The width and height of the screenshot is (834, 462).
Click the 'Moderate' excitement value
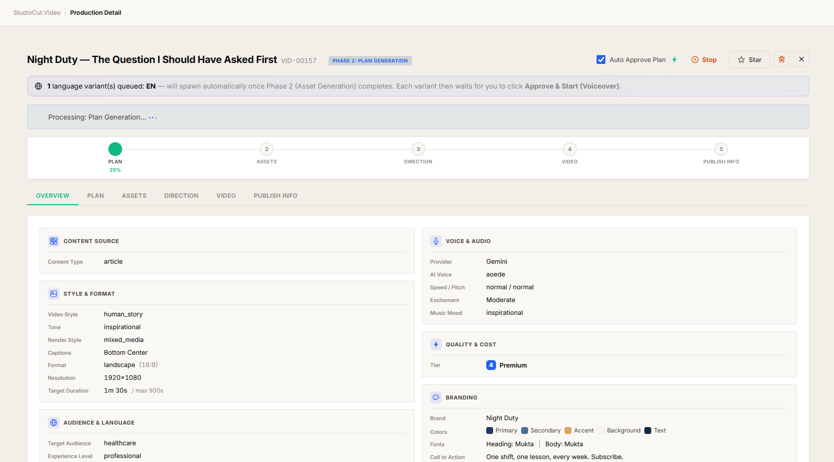[500, 300]
